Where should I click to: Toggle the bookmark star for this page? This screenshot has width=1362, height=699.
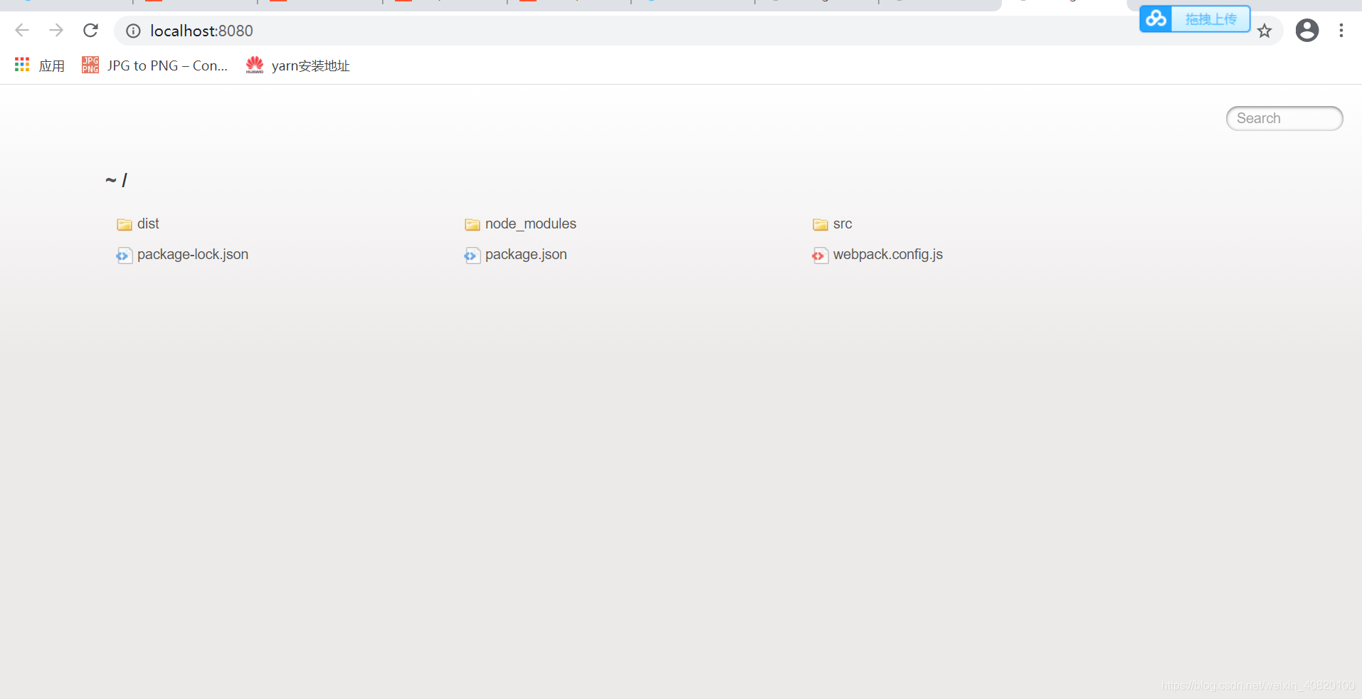click(1265, 31)
